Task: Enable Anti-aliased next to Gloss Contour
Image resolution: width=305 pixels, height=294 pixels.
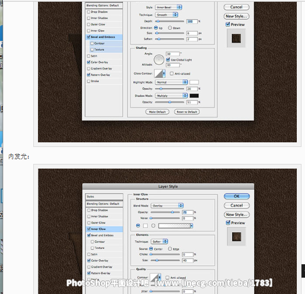Action: tap(172, 73)
